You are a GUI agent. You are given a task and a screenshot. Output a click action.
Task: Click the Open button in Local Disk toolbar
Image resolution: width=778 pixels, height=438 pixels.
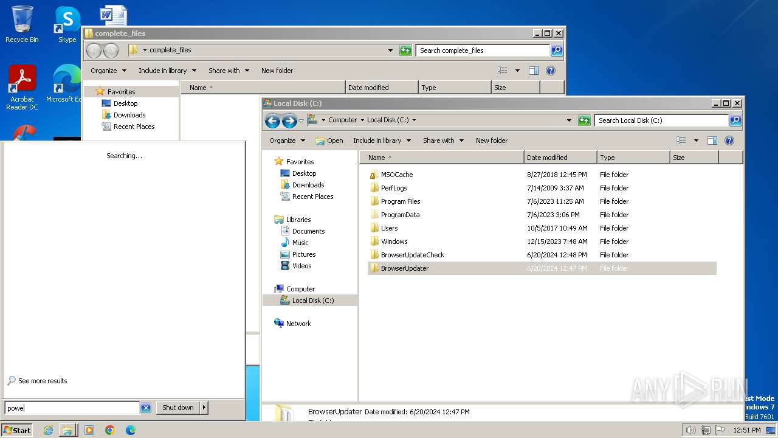[329, 141]
